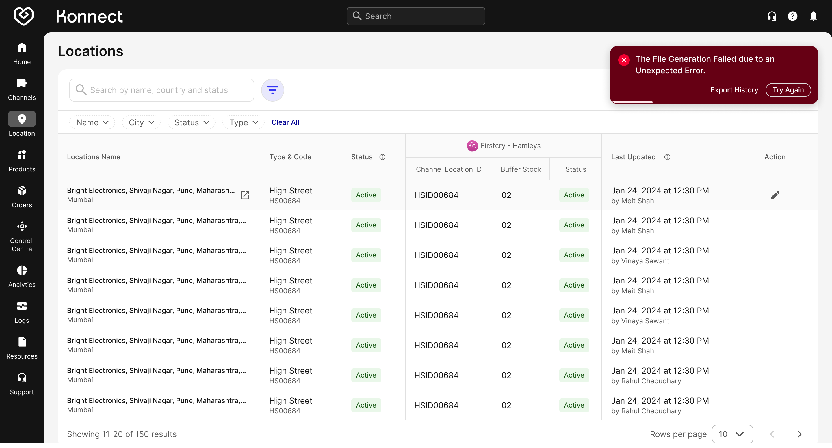Open Products in sidebar
This screenshot has width=832, height=448.
tap(22, 161)
